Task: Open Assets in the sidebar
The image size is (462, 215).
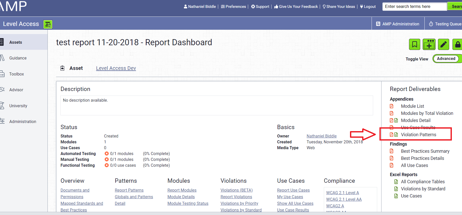Action: [x=24, y=42]
